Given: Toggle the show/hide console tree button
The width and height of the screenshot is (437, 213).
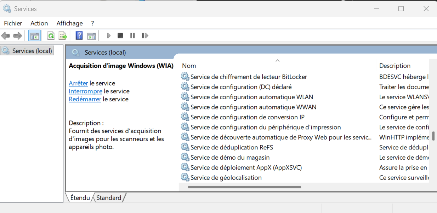Looking at the screenshot, I should click(x=34, y=36).
